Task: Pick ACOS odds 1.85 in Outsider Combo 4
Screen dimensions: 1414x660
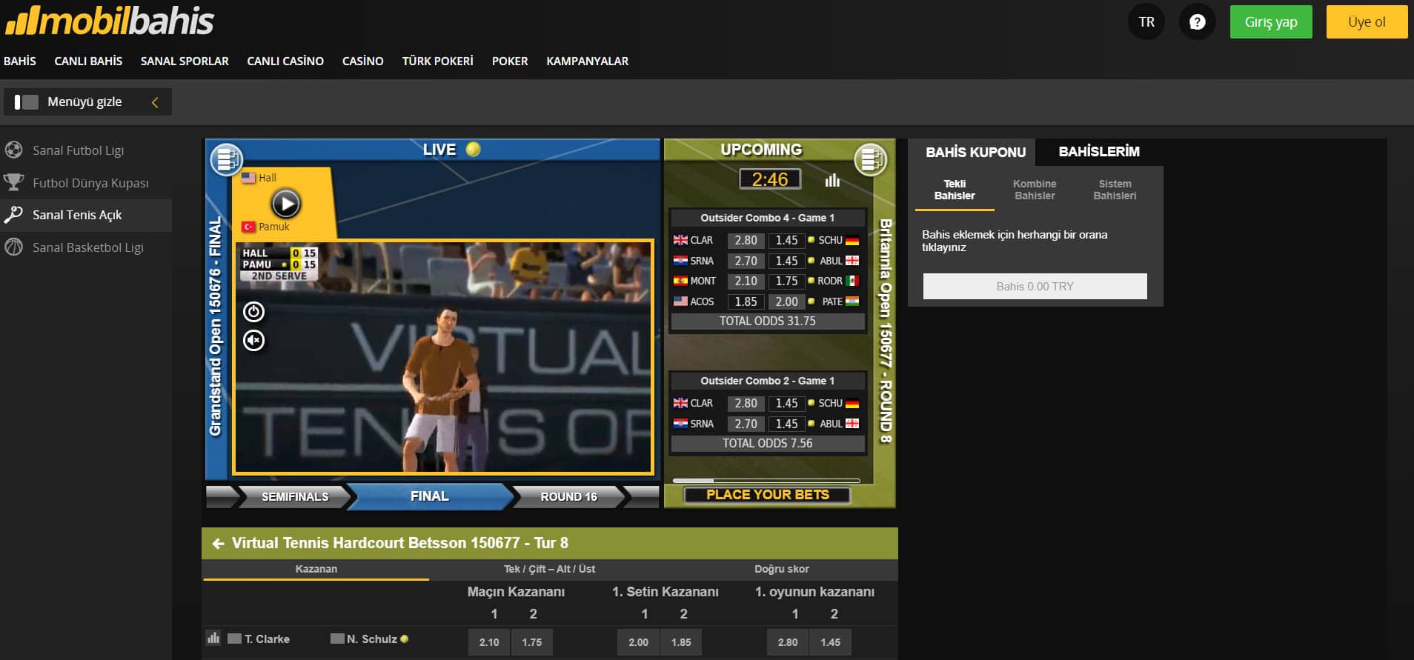Action: 746,301
